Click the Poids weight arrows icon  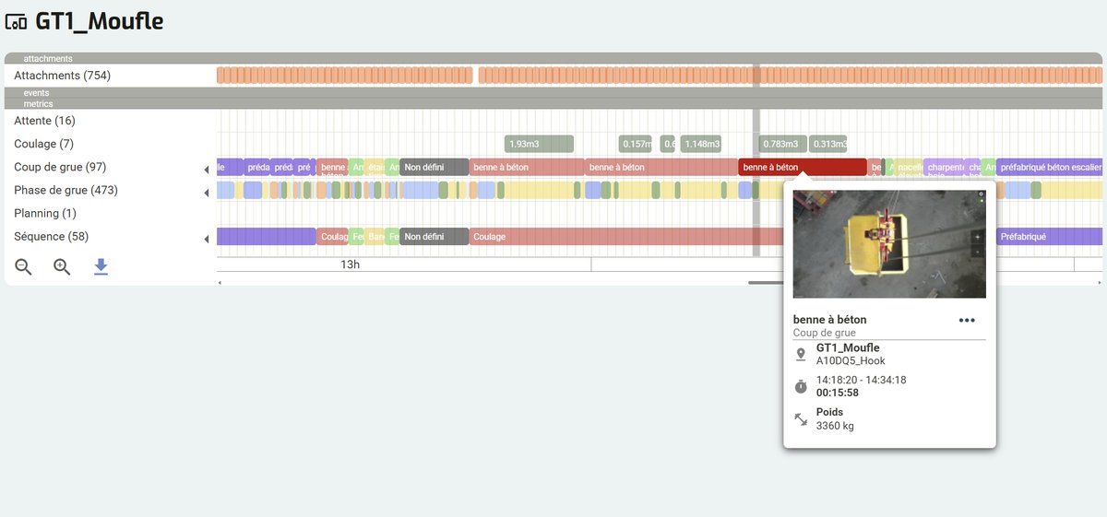(801, 419)
